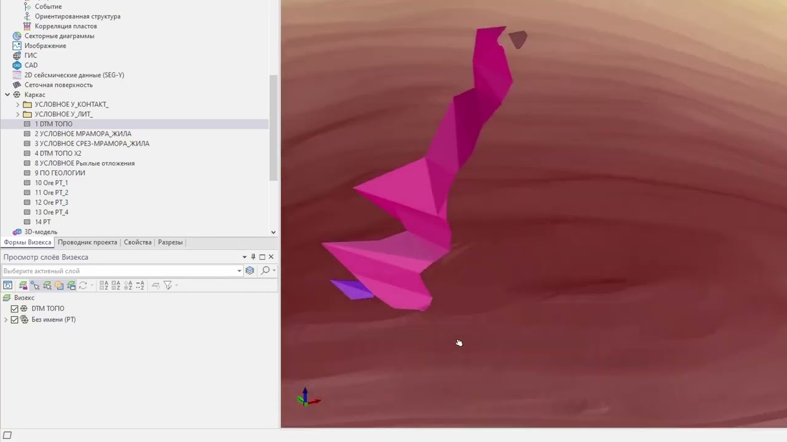Switch to Формы Визекса tab
787x442 pixels.
(27, 242)
